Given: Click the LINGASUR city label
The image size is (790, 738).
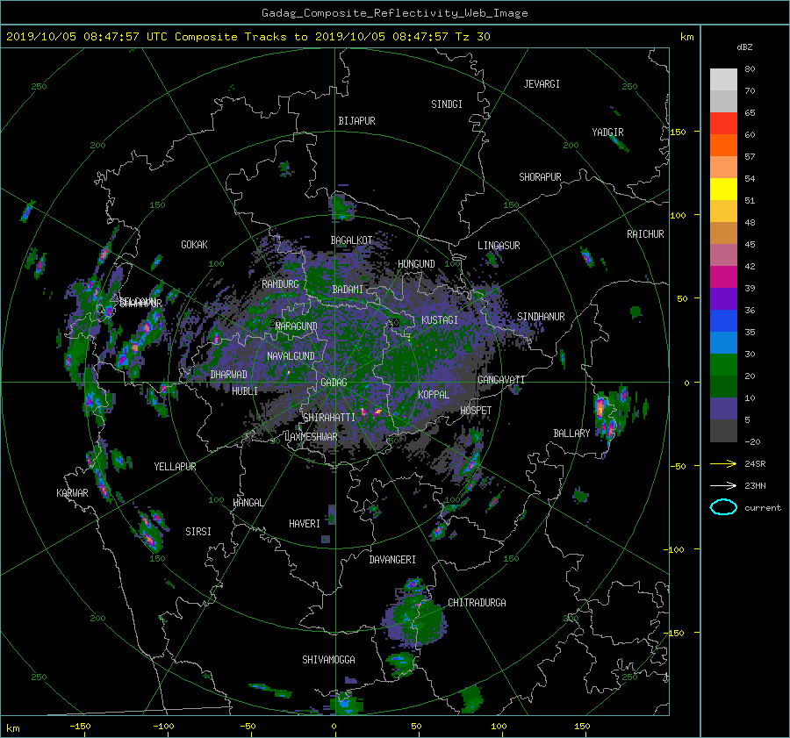Looking at the screenshot, I should 499,246.
